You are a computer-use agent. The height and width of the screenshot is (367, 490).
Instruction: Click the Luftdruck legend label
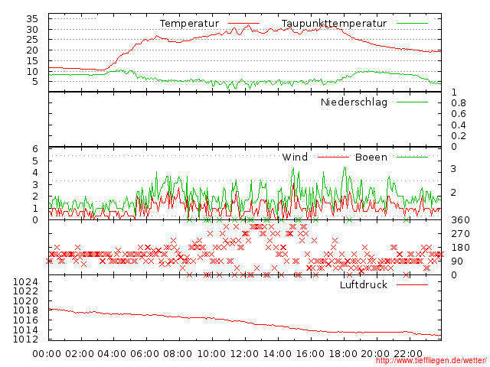364,284
